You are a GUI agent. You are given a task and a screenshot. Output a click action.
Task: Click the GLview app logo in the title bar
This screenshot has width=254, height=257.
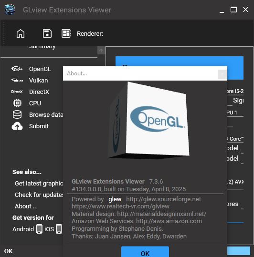click(10, 10)
